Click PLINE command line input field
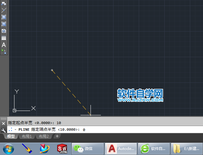 click(x=105, y=129)
